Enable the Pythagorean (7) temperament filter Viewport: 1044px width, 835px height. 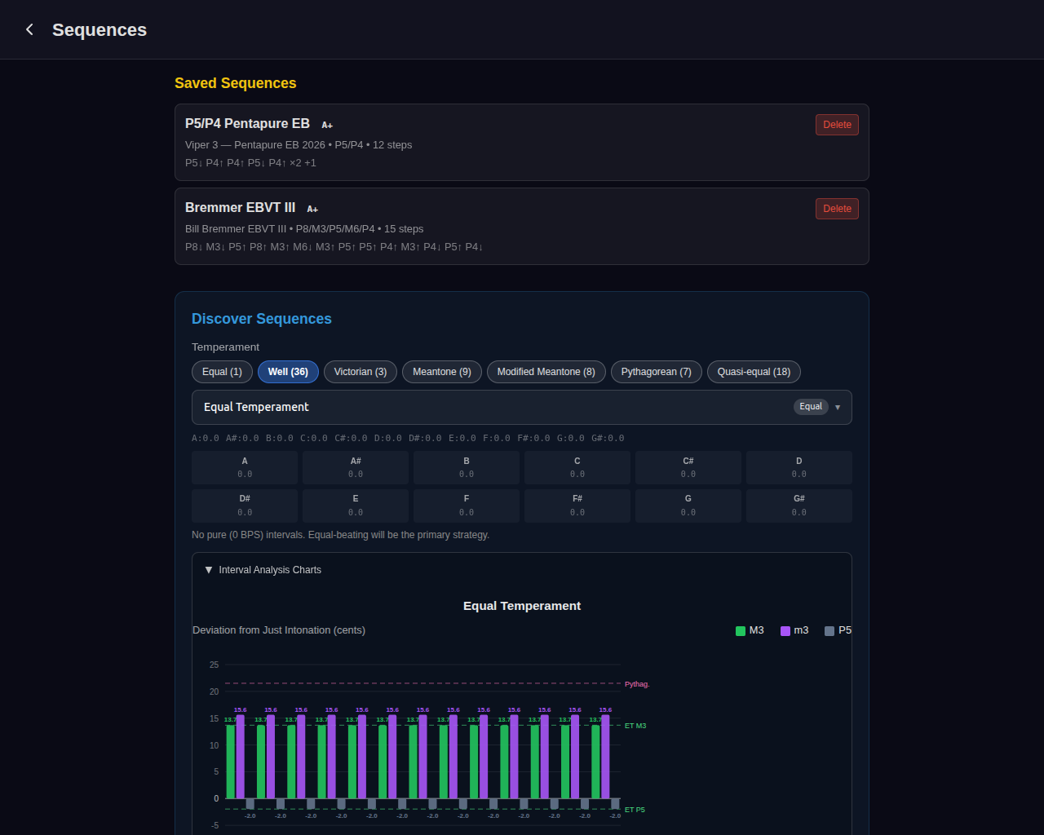point(656,371)
